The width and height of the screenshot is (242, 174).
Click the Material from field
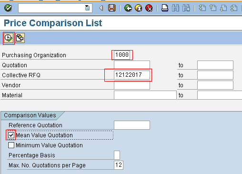coord(145,95)
